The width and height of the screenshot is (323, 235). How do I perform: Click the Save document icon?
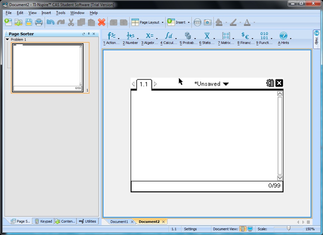pyautogui.click(x=29, y=22)
